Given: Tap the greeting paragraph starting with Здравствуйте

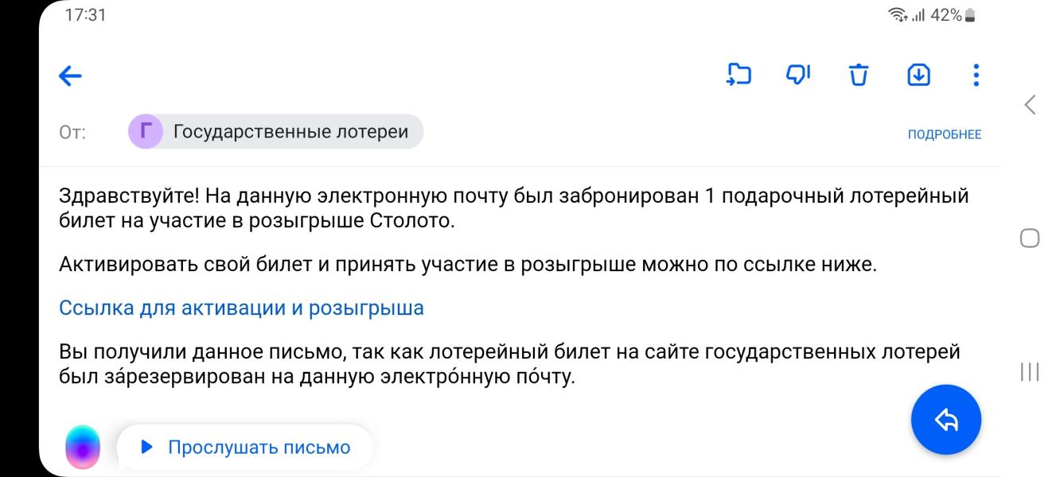Looking at the screenshot, I should [x=513, y=208].
